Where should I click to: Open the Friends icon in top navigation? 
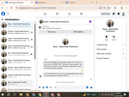point(69,14)
